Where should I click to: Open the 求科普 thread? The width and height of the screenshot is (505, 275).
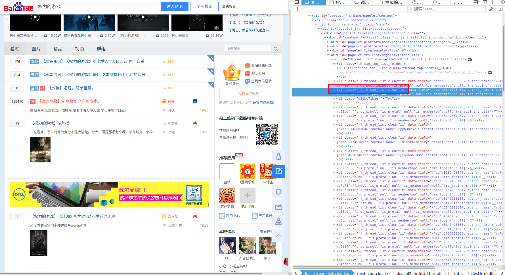(x=51, y=123)
